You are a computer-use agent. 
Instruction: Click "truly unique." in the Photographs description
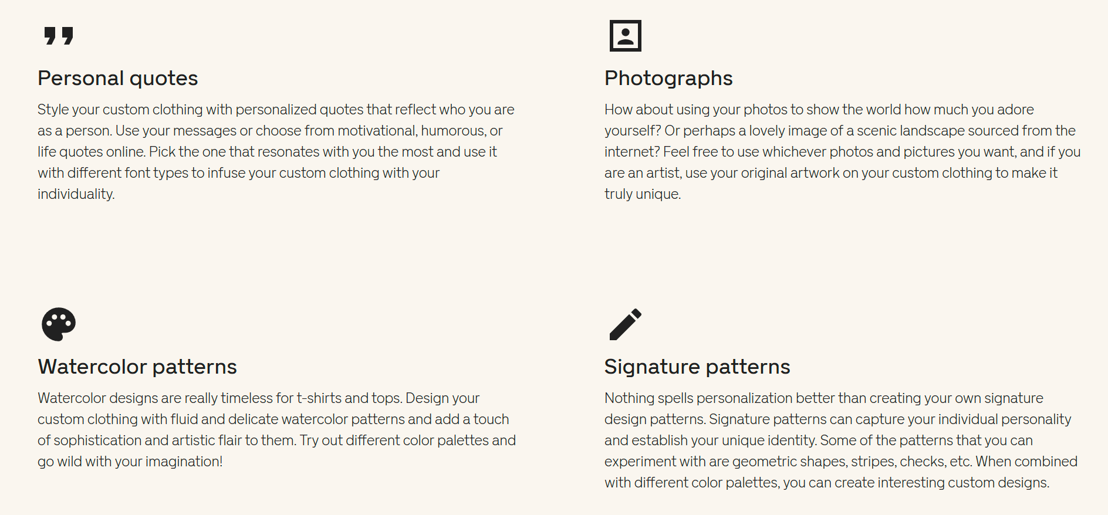[643, 194]
